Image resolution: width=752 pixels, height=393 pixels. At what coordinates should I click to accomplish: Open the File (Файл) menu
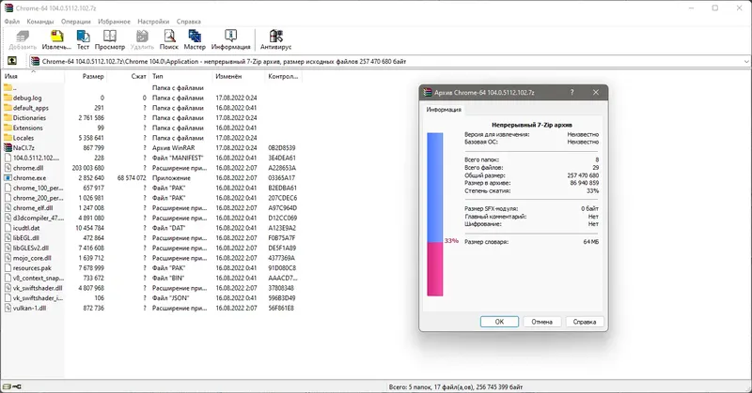coord(12,22)
